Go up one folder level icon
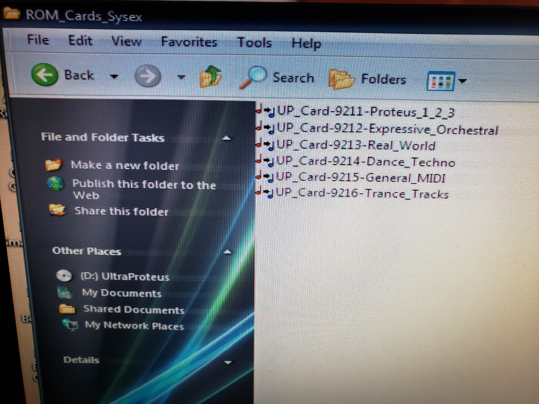 coord(210,77)
